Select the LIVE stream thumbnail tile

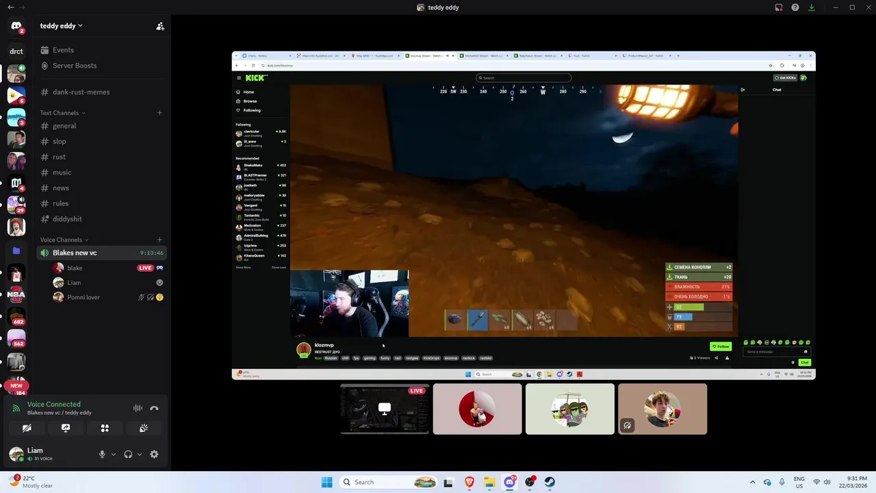coord(385,409)
